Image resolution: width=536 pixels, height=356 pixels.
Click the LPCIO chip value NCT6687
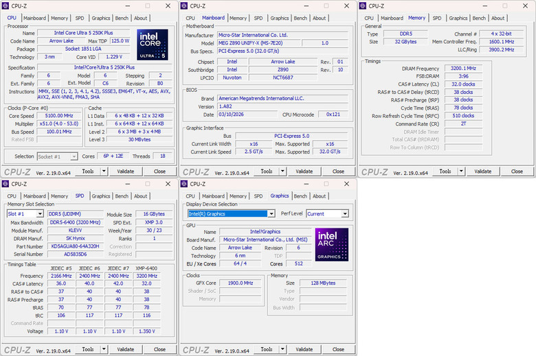[283, 78]
